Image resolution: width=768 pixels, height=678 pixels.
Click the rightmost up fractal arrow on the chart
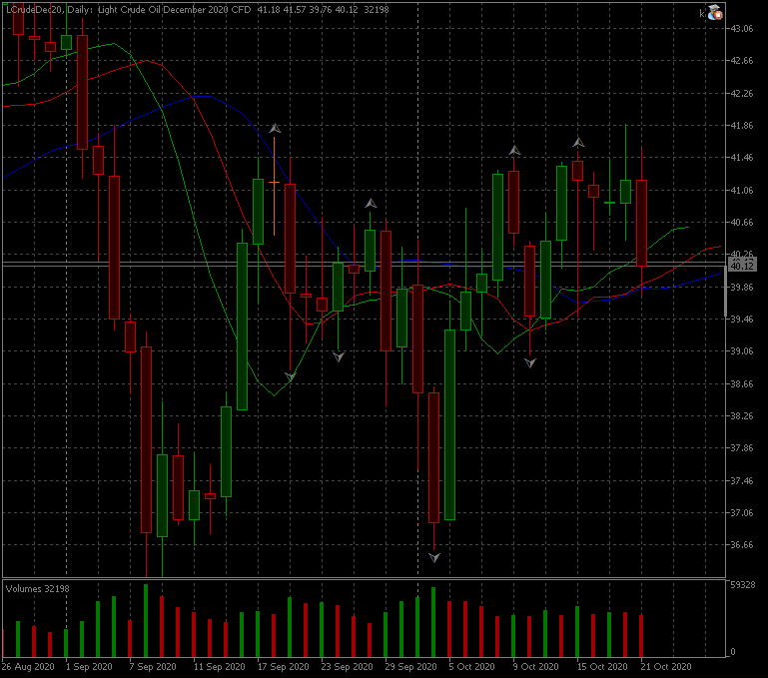578,143
